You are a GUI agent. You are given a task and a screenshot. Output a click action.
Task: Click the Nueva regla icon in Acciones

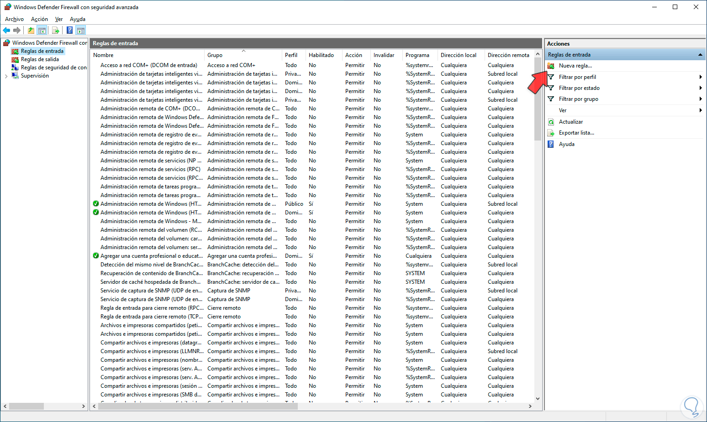tap(551, 66)
